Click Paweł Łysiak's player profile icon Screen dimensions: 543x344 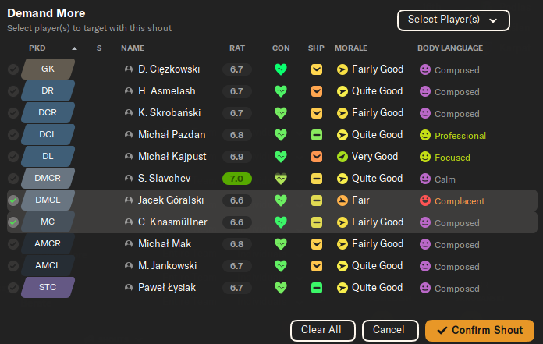[x=129, y=288]
